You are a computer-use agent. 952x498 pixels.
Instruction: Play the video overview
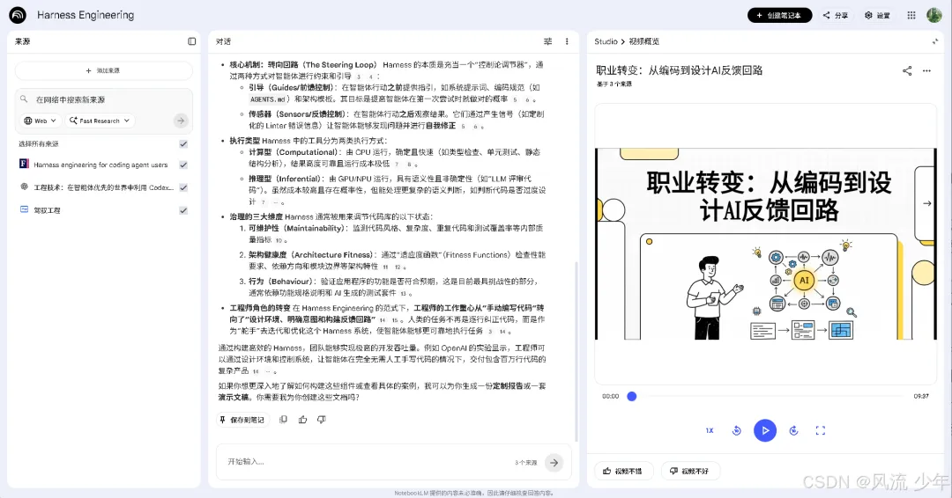pyautogui.click(x=765, y=431)
